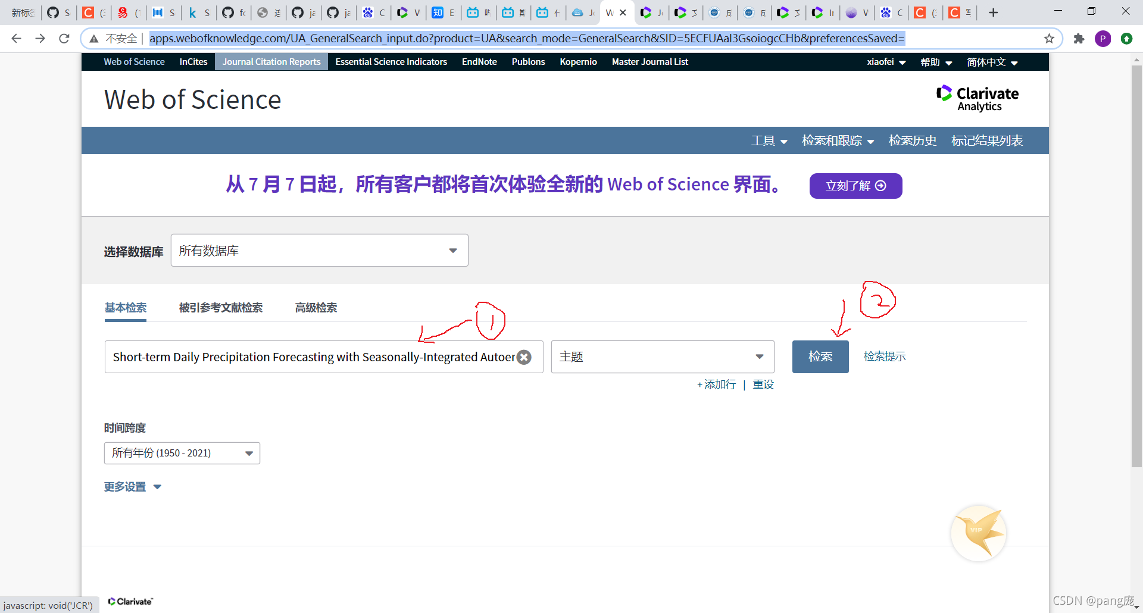This screenshot has height=613, width=1143.
Task: Reload the page with the refresh icon
Action: point(64,39)
